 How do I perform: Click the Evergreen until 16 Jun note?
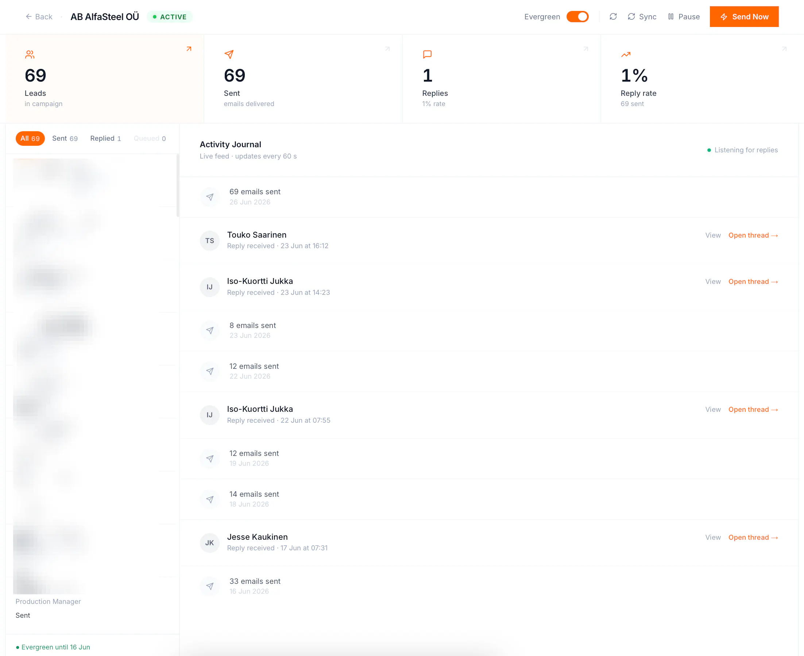pyautogui.click(x=53, y=647)
